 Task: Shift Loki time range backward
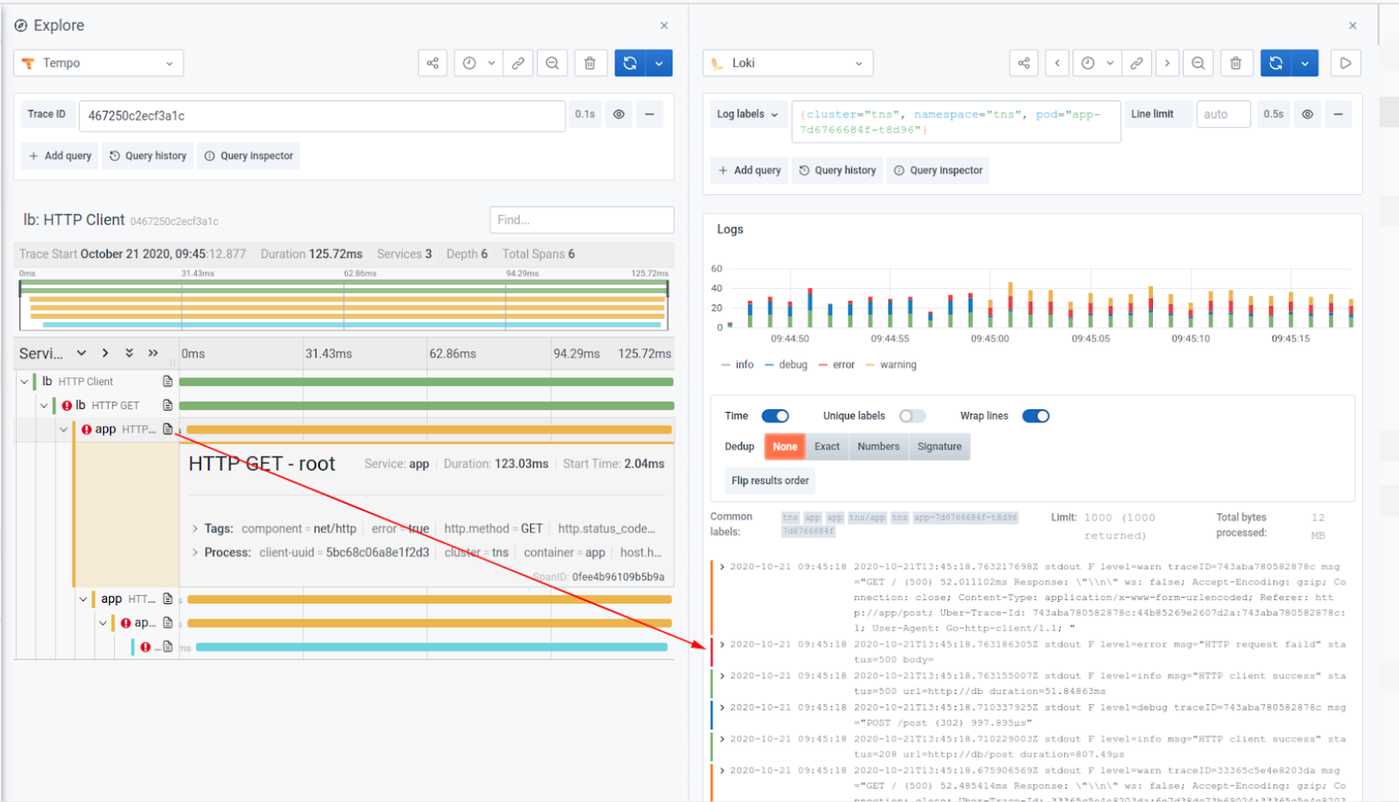[1057, 63]
